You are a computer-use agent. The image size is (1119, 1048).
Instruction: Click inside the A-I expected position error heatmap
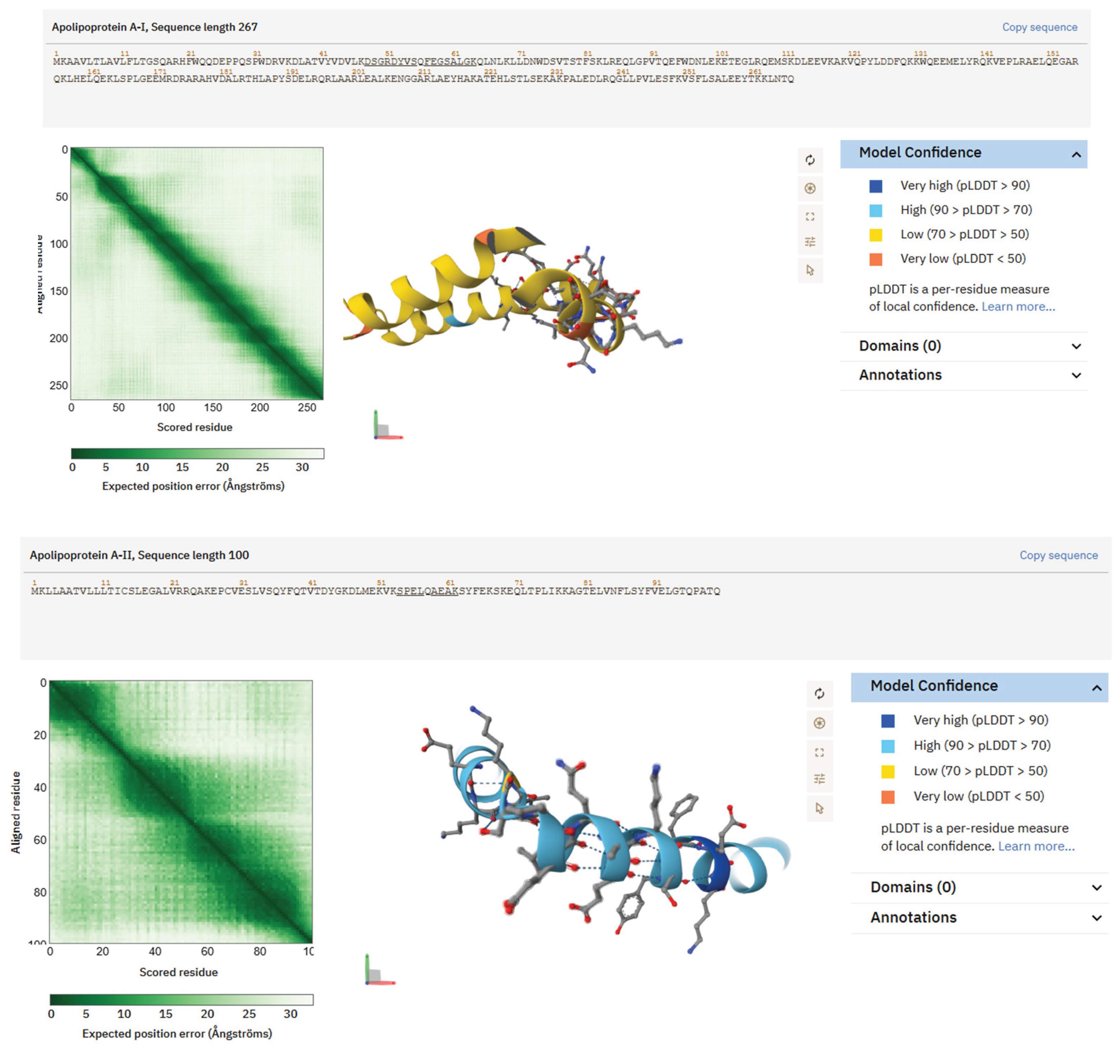click(x=197, y=270)
